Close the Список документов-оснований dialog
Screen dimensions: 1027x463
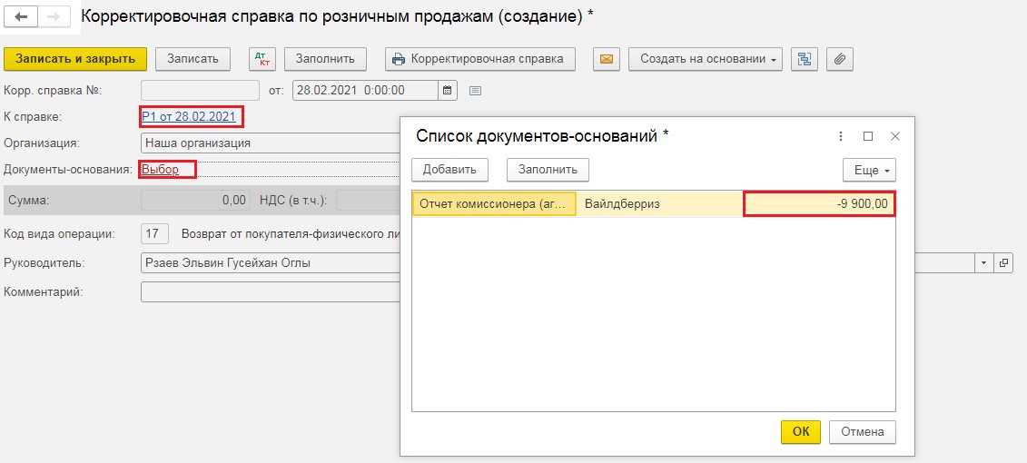(895, 136)
